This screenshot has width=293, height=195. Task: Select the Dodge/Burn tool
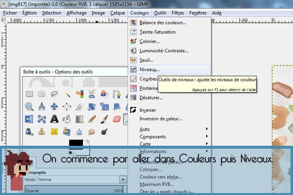pos(105,132)
